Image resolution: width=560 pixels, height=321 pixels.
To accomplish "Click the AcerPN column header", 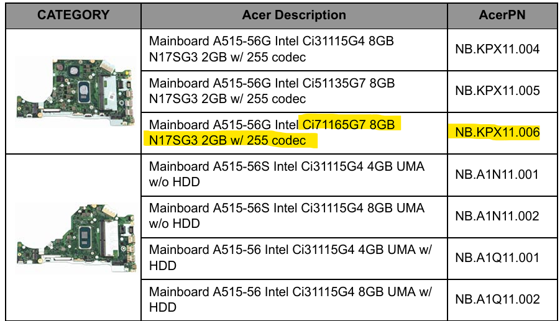I will pos(503,16).
